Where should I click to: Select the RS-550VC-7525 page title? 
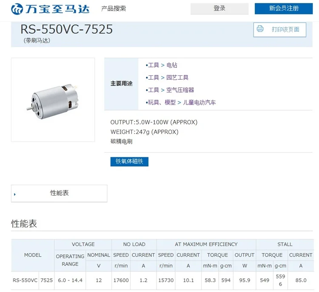tap(66, 29)
